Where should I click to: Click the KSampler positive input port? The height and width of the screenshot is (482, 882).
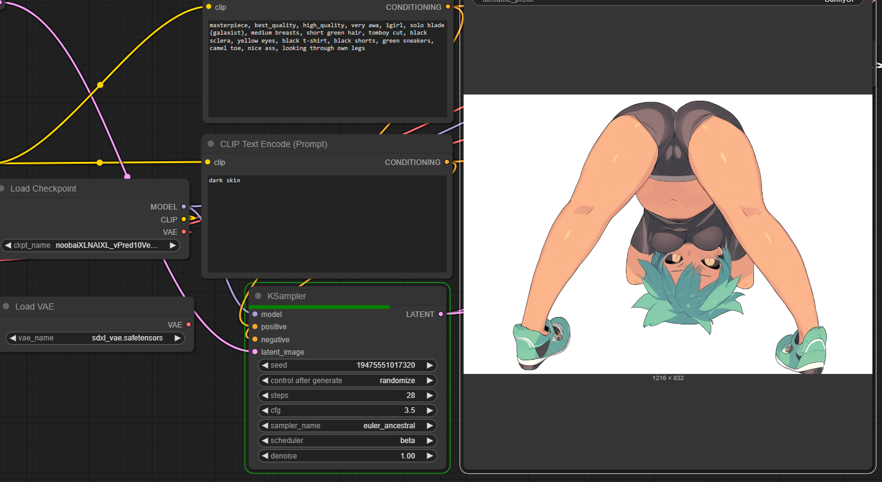(255, 327)
